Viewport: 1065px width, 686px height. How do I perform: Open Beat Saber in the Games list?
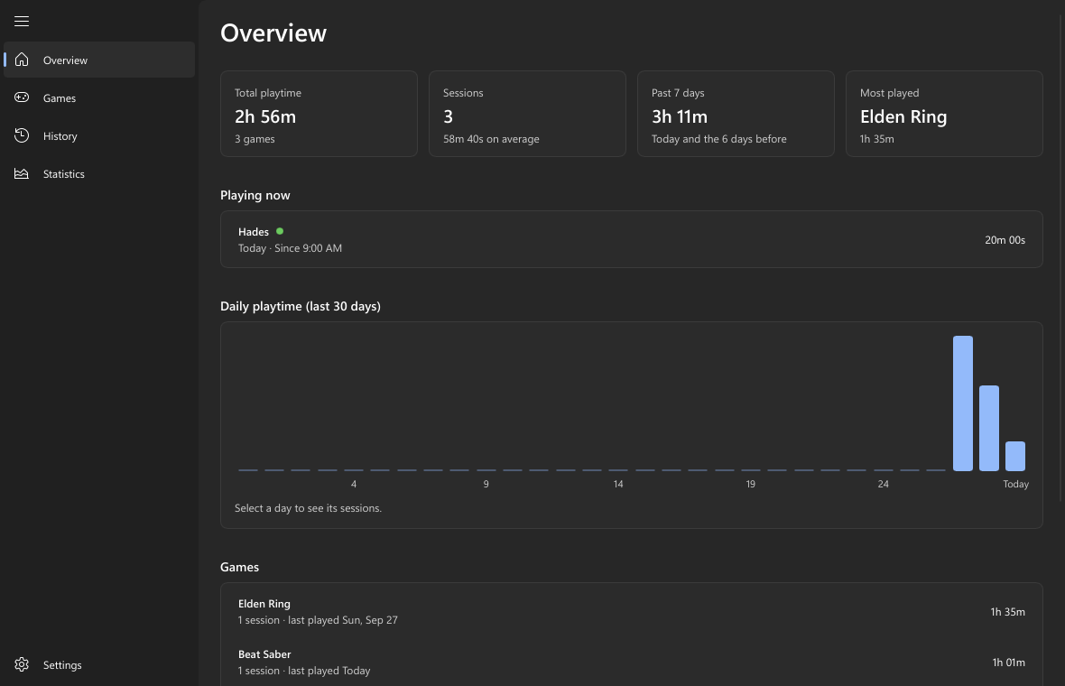click(x=632, y=663)
